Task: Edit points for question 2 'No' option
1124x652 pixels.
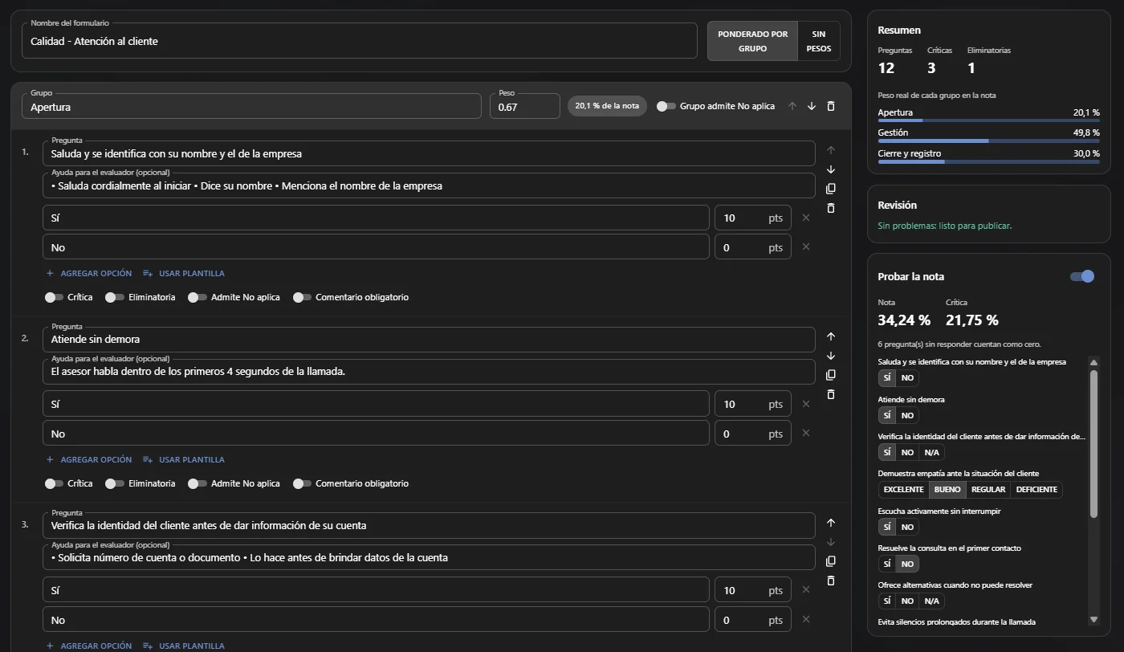Action: pos(753,433)
